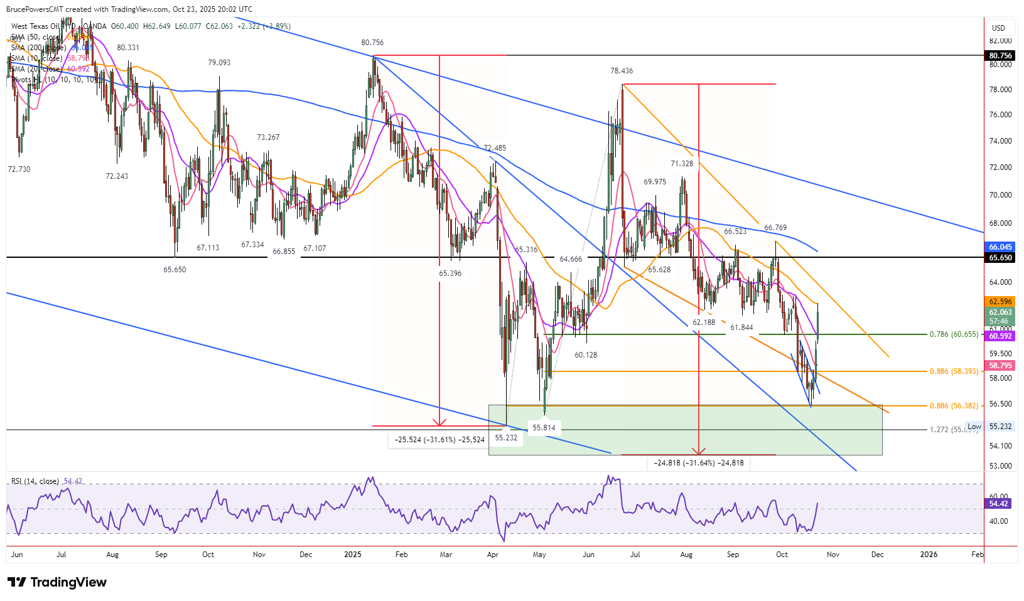Click the 79.093 pivot label
The height and width of the screenshot is (601, 1024).
coord(219,63)
